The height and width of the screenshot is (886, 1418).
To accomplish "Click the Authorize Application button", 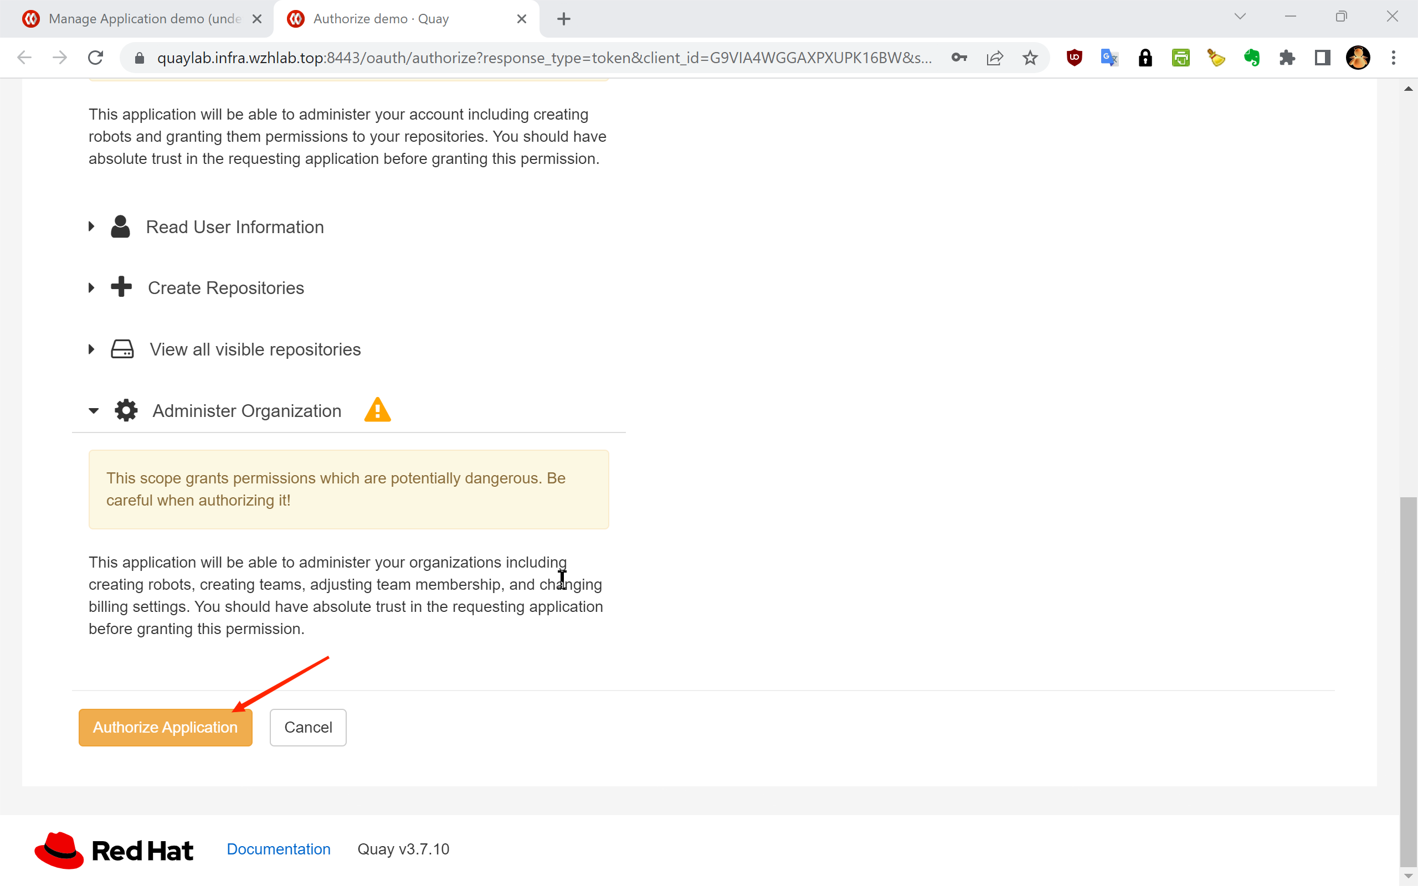I will coord(165,727).
